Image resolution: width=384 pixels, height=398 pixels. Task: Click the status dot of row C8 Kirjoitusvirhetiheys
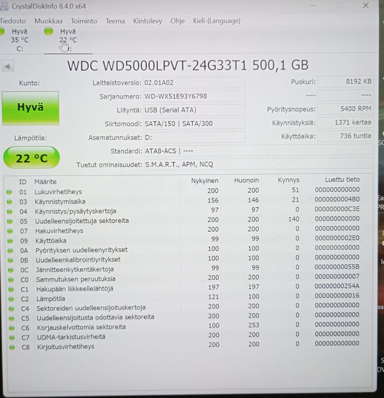pyautogui.click(x=12, y=347)
